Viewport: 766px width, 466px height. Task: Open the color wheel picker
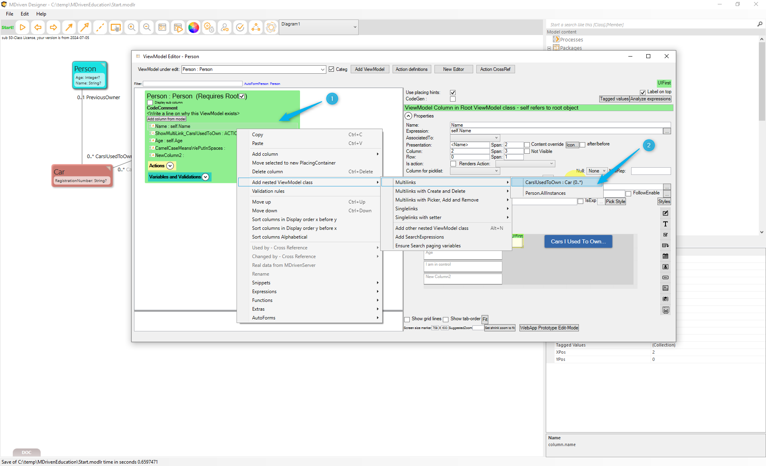(193, 27)
